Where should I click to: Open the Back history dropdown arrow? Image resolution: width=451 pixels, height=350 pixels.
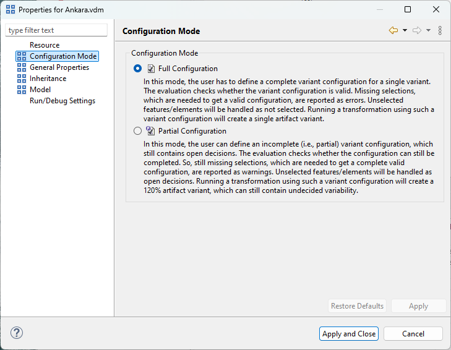(x=405, y=30)
